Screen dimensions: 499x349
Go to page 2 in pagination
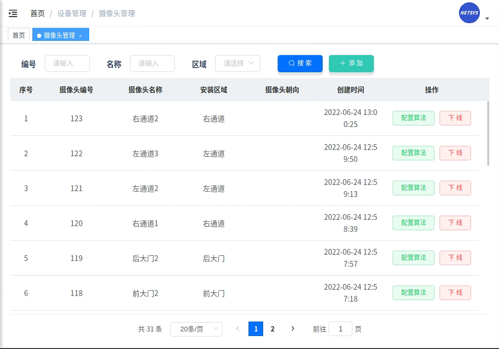tap(272, 329)
